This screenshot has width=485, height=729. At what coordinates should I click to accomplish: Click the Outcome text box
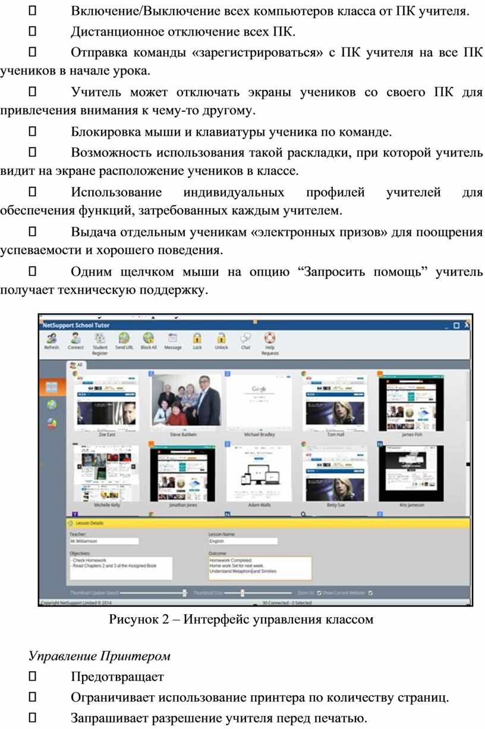(x=260, y=568)
